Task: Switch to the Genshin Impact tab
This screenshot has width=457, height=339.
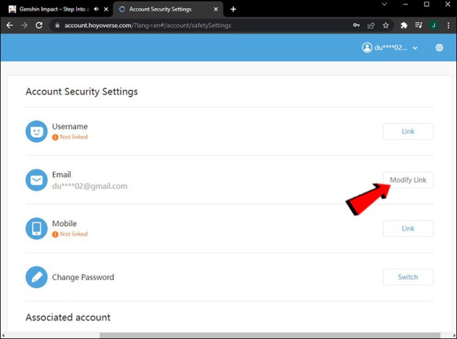Action: 50,9
